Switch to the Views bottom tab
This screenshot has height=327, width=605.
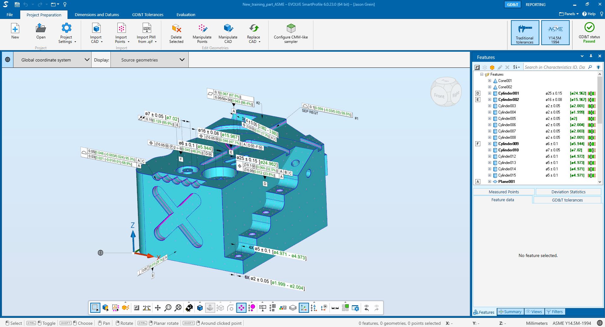(x=534, y=312)
